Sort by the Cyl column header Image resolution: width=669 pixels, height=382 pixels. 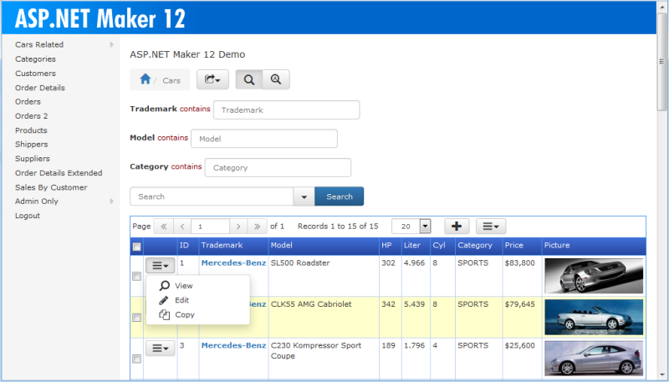pos(439,245)
